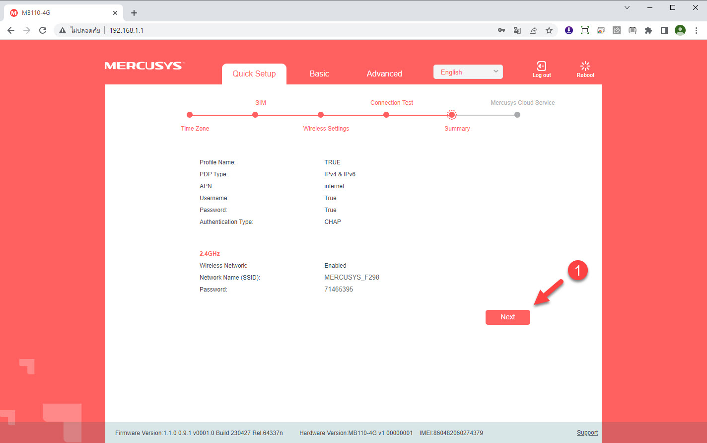Click the Firmware Version text
Screen dimensions: 707x443
pyautogui.click(x=199, y=433)
